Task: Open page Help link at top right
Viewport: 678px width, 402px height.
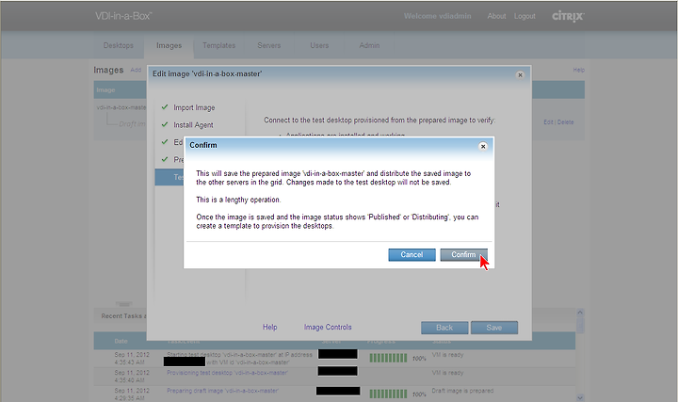Action: (x=579, y=70)
